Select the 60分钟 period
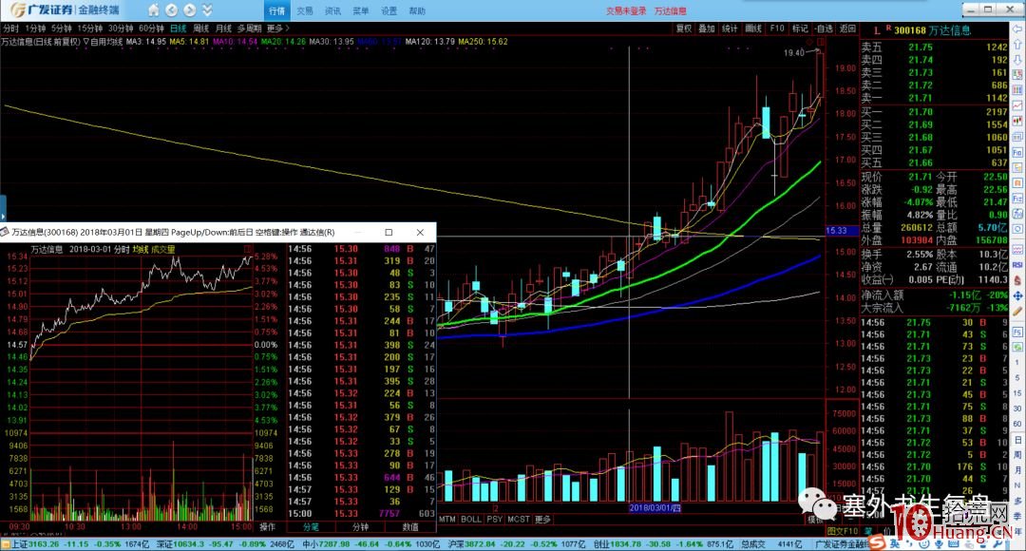The width and height of the screenshot is (1026, 551). tap(151, 28)
